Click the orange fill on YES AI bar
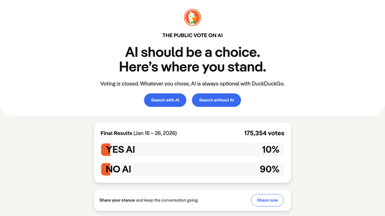This screenshot has width=385, height=216. click(x=105, y=150)
